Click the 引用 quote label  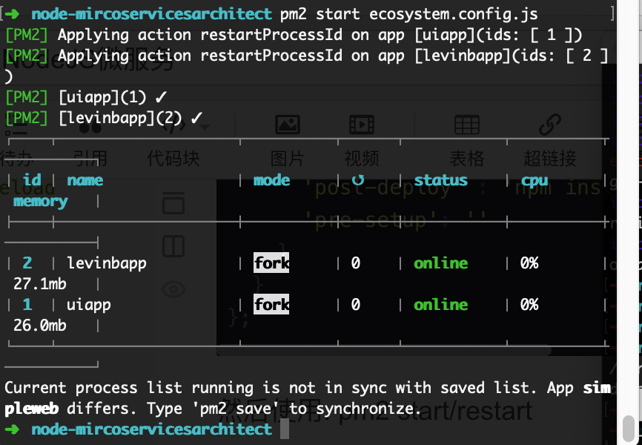point(90,158)
